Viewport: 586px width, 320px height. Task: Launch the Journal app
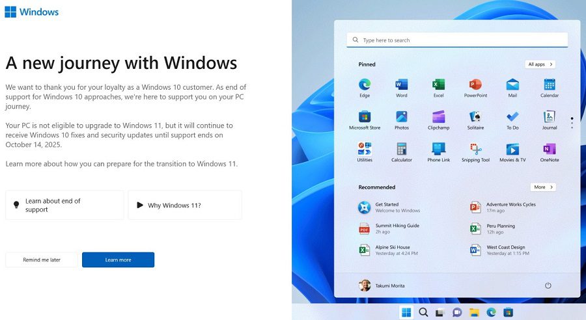pyautogui.click(x=550, y=120)
